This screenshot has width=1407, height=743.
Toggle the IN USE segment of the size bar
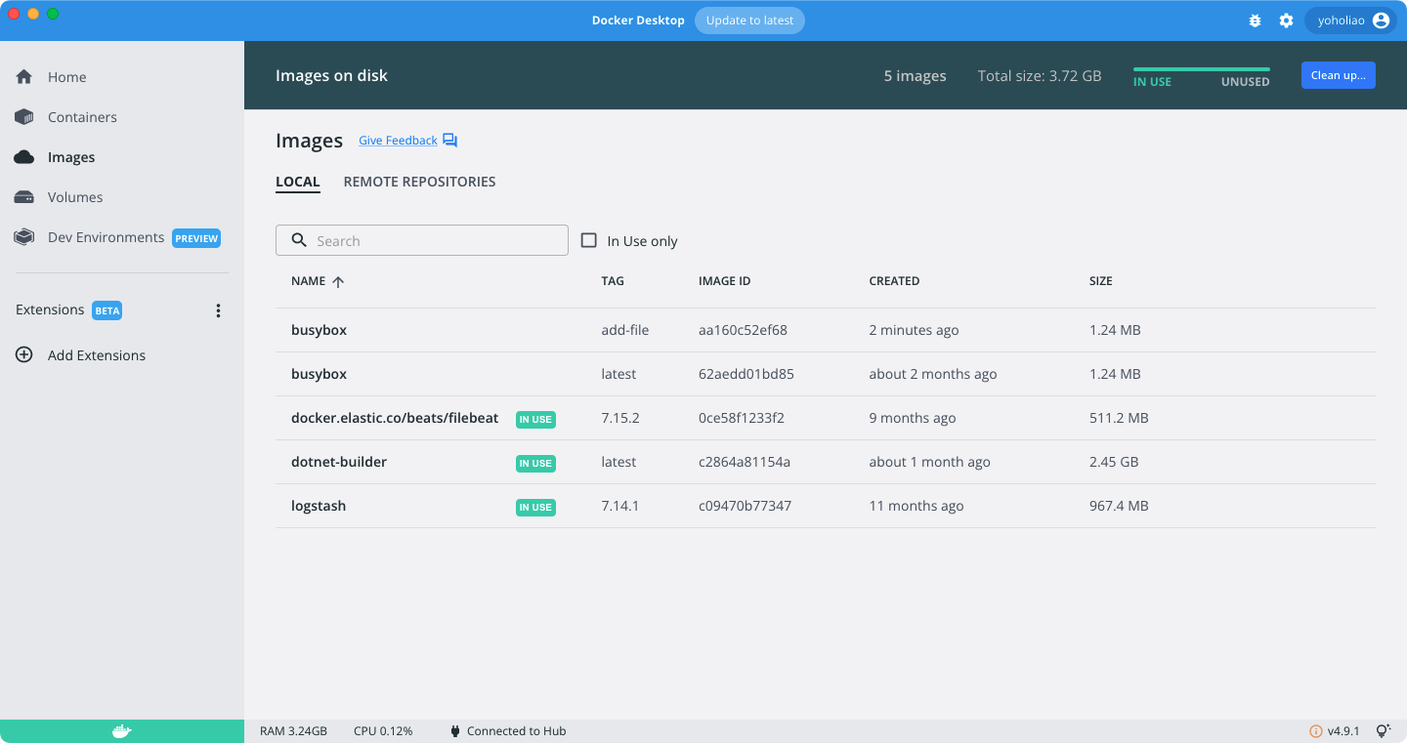1153,81
